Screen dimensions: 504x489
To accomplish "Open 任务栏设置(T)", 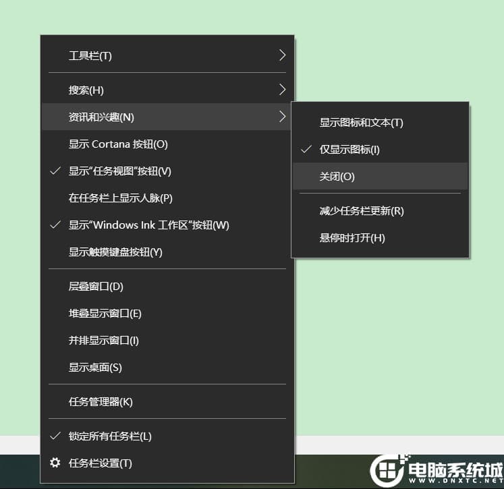I will (167, 463).
